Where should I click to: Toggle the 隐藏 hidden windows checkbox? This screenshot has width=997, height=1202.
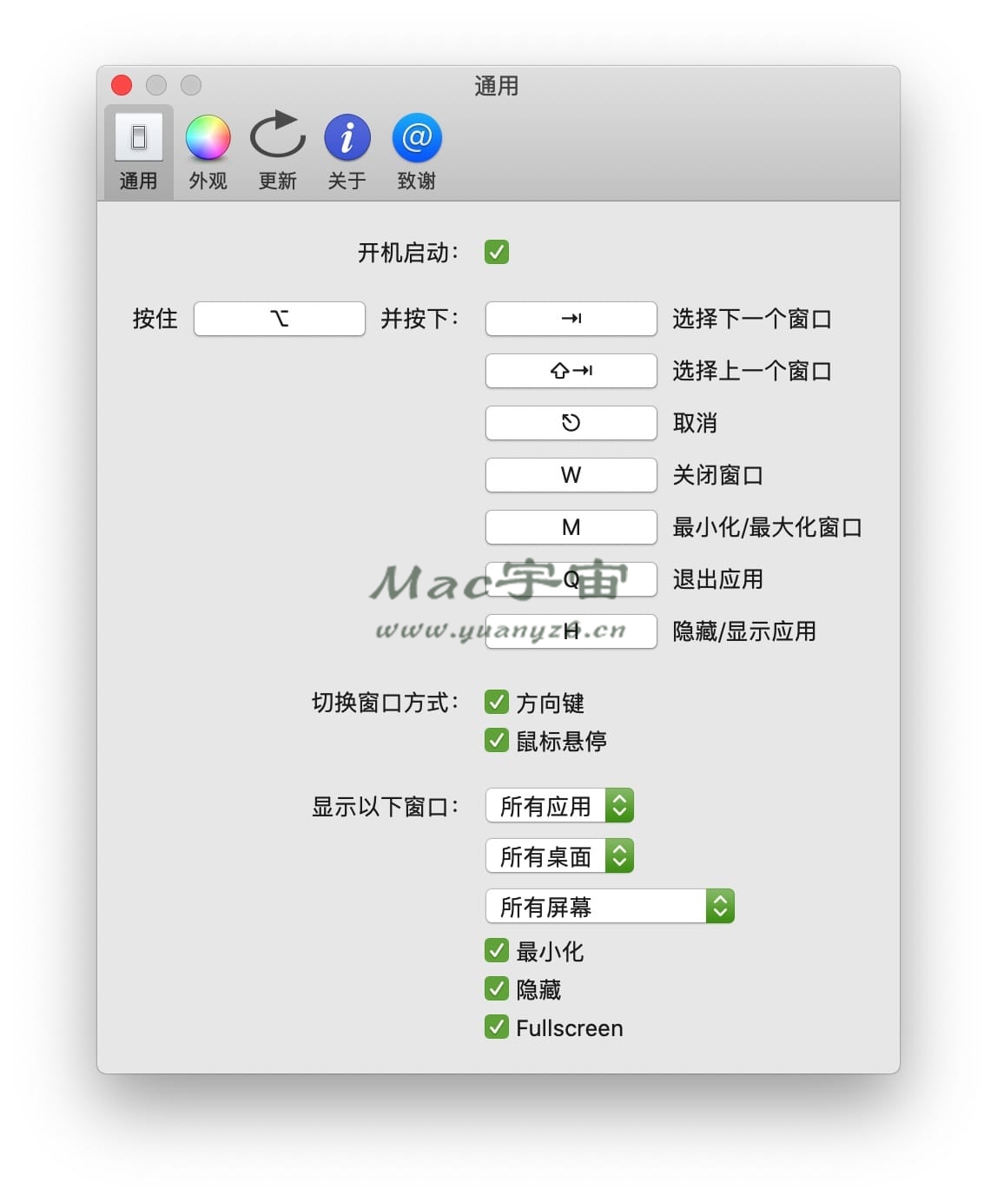[x=497, y=989]
